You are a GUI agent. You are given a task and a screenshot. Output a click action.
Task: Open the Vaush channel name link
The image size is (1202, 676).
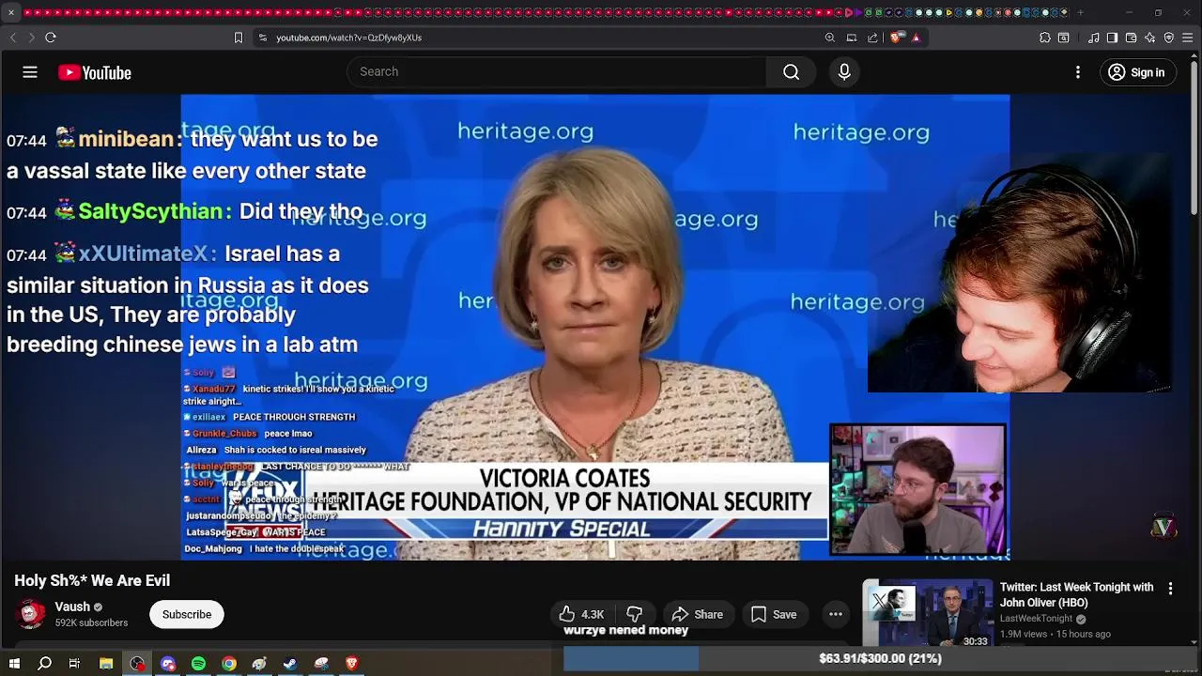(72, 607)
